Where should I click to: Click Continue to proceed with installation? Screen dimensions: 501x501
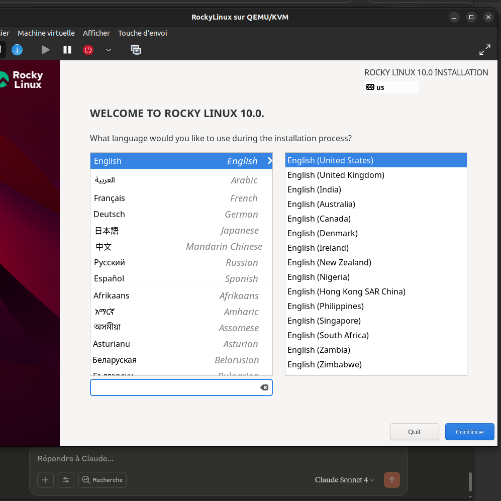click(x=470, y=432)
